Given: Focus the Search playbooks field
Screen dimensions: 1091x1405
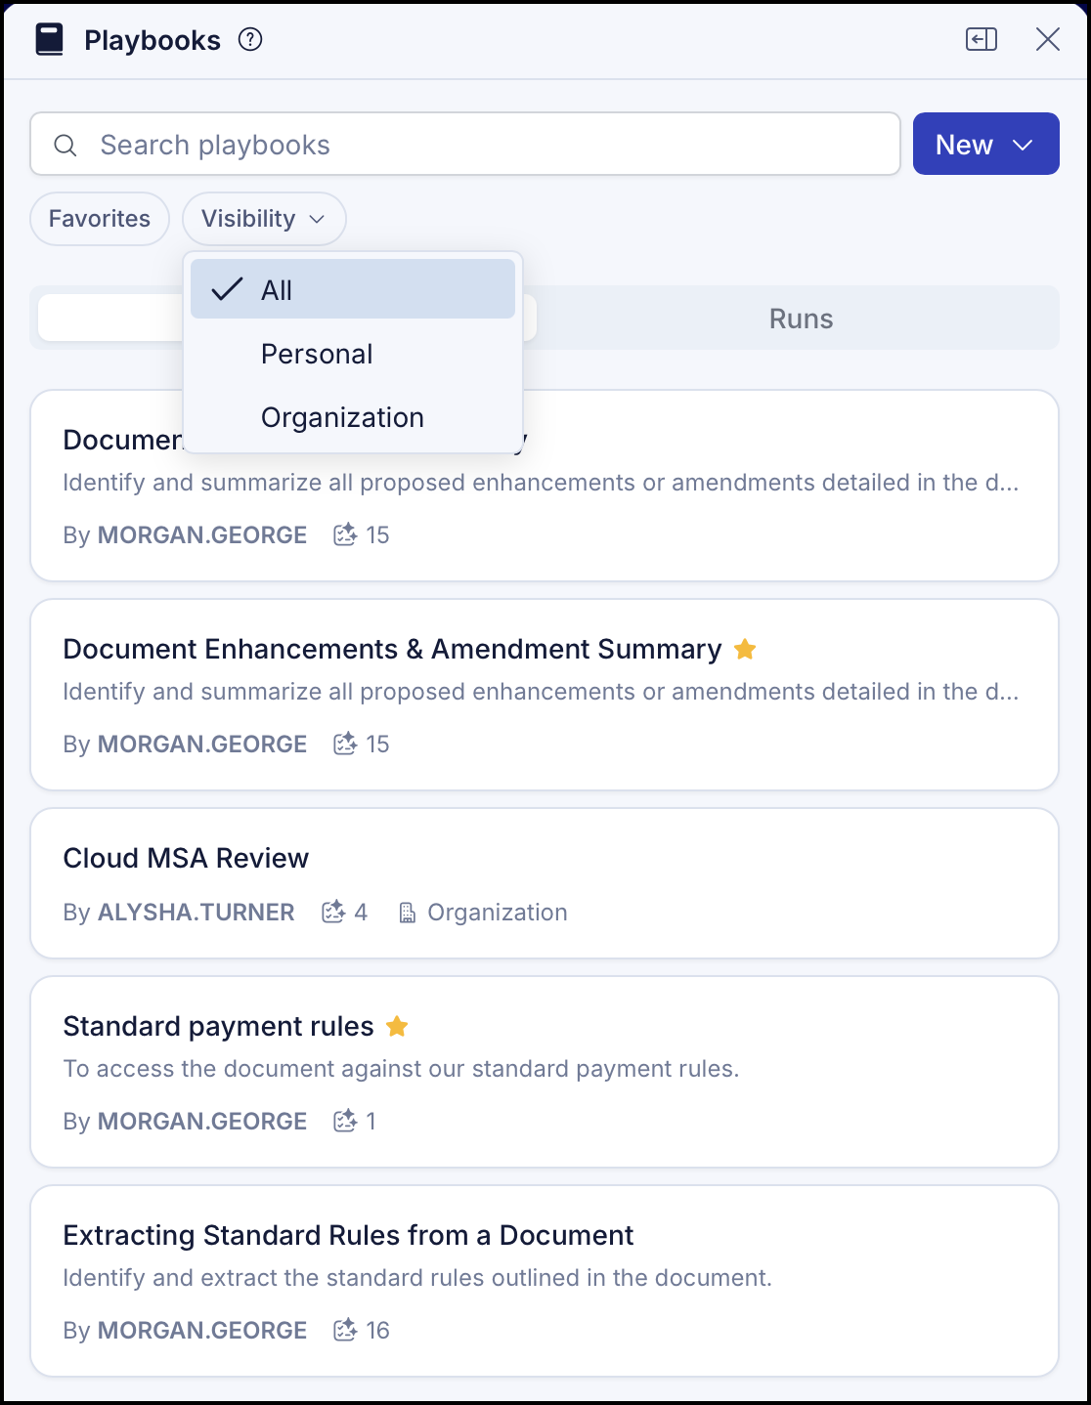Looking at the screenshot, I should click(465, 145).
